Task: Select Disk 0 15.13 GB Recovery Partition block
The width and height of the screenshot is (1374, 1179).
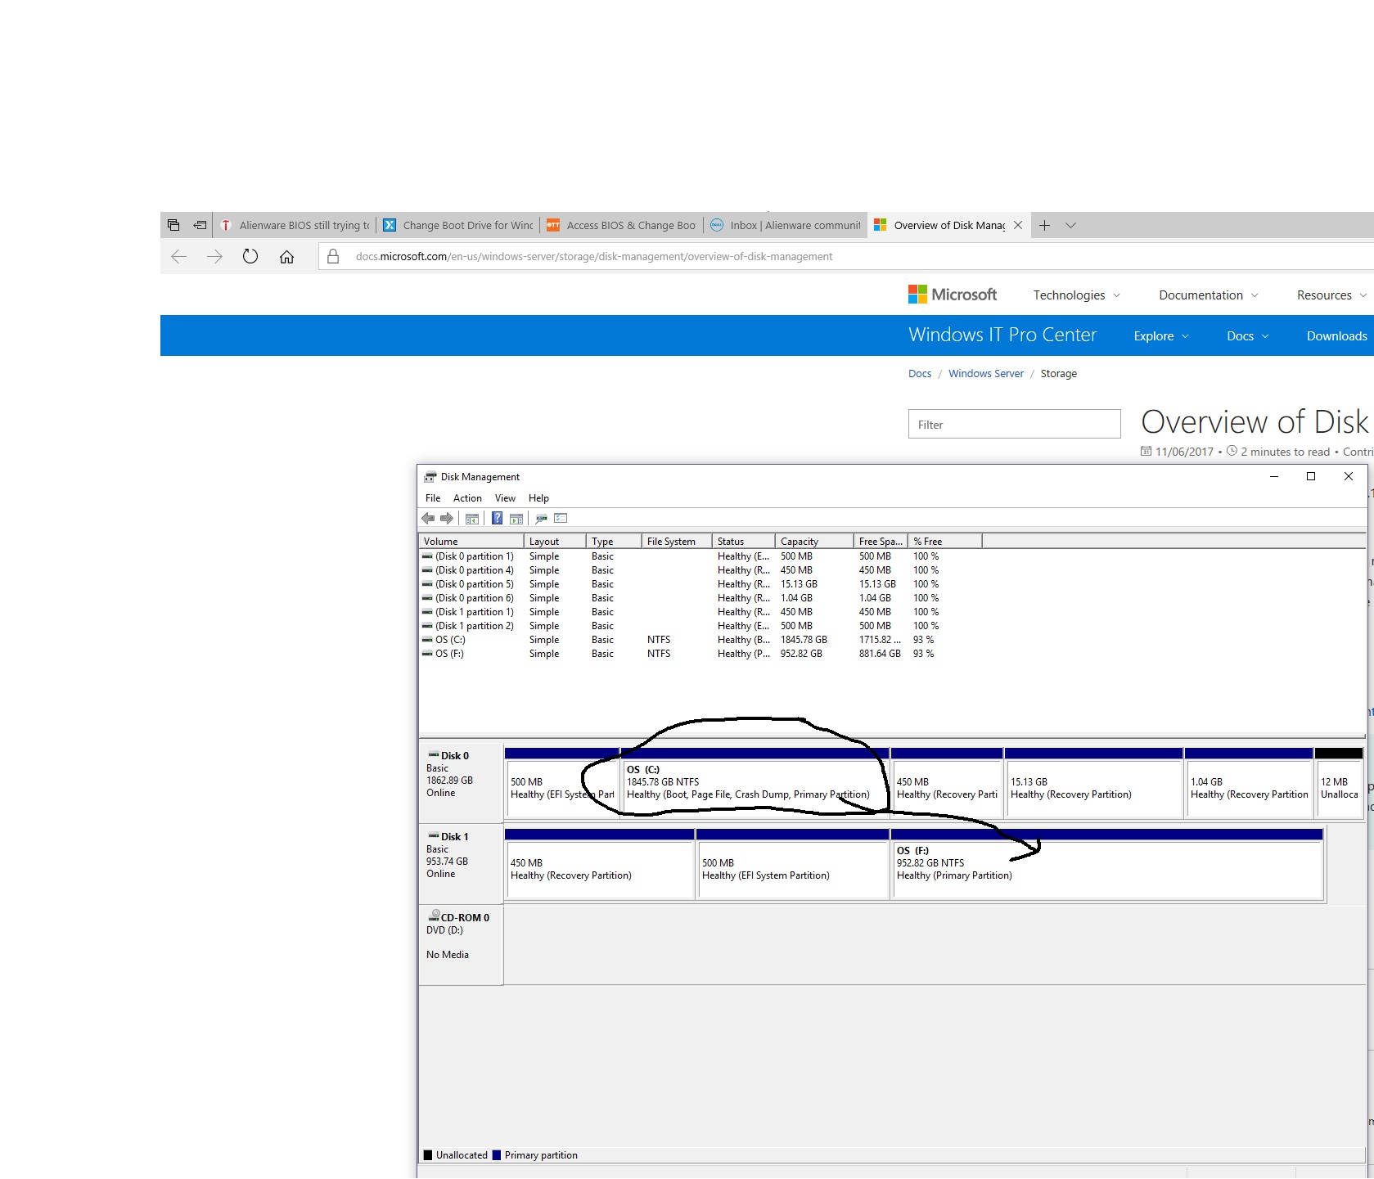Action: coord(1093,783)
